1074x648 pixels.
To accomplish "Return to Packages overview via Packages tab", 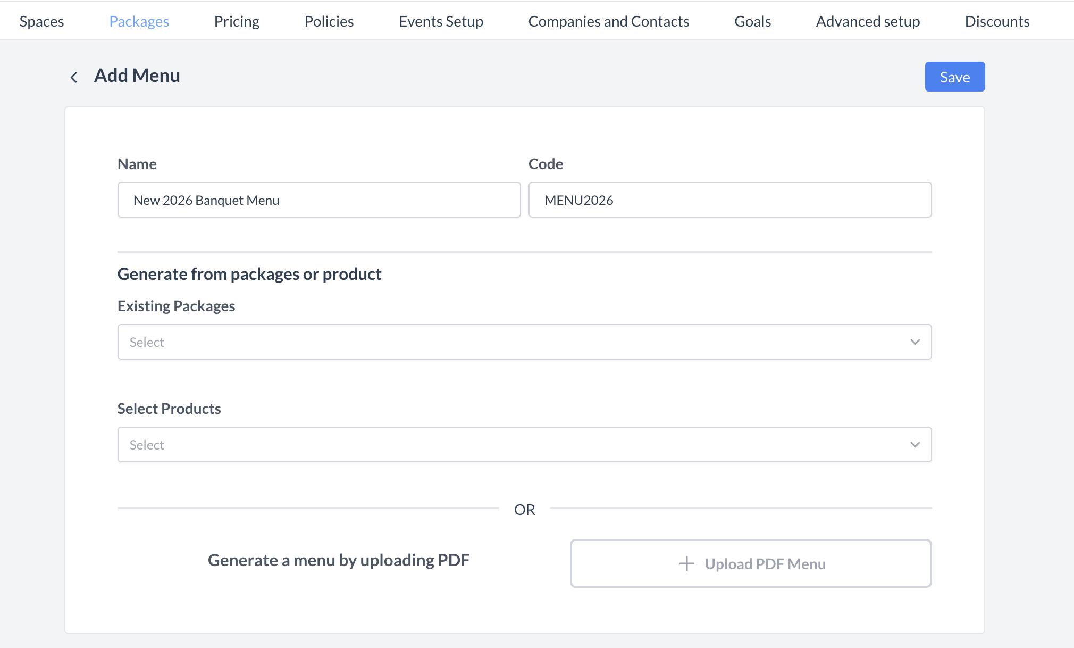I will [139, 21].
